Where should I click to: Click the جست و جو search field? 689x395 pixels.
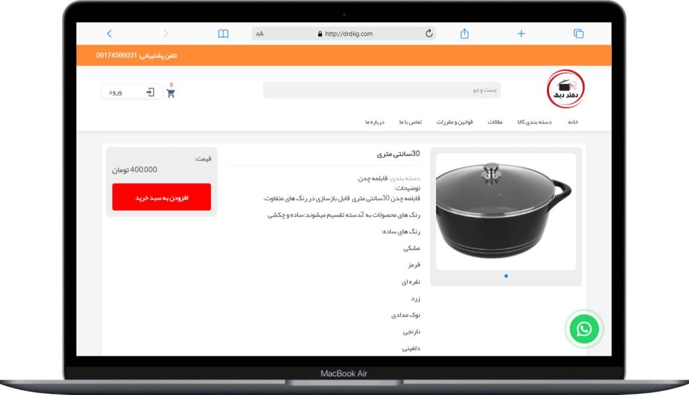pyautogui.click(x=382, y=90)
